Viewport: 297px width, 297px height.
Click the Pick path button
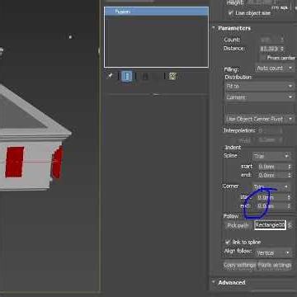pyautogui.click(x=238, y=225)
